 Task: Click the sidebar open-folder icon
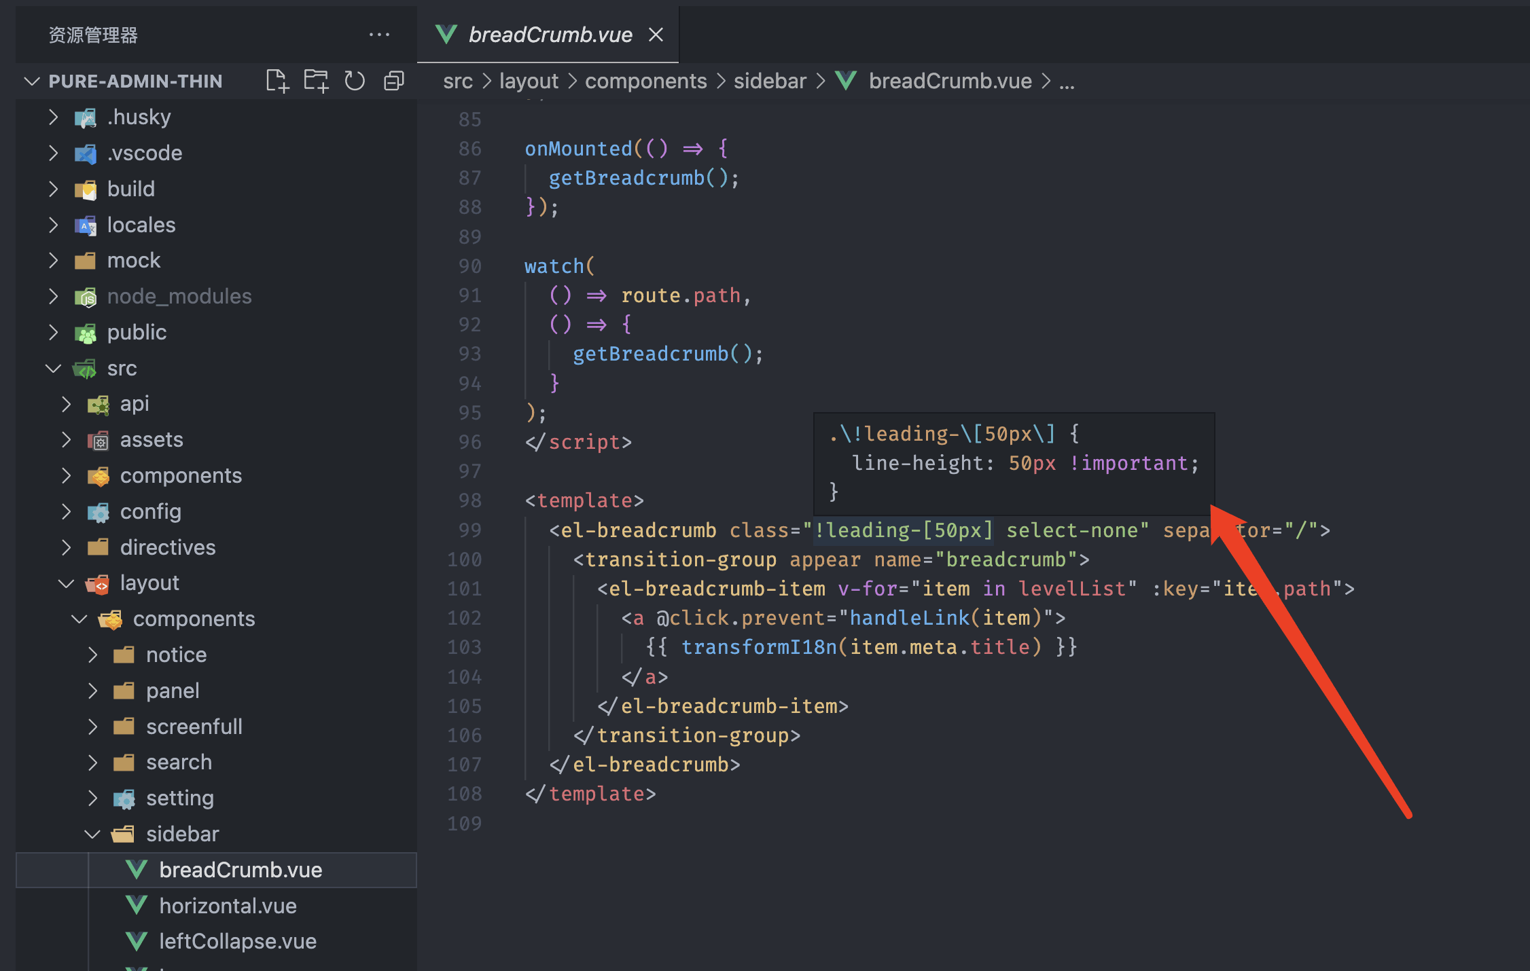pos(124,835)
